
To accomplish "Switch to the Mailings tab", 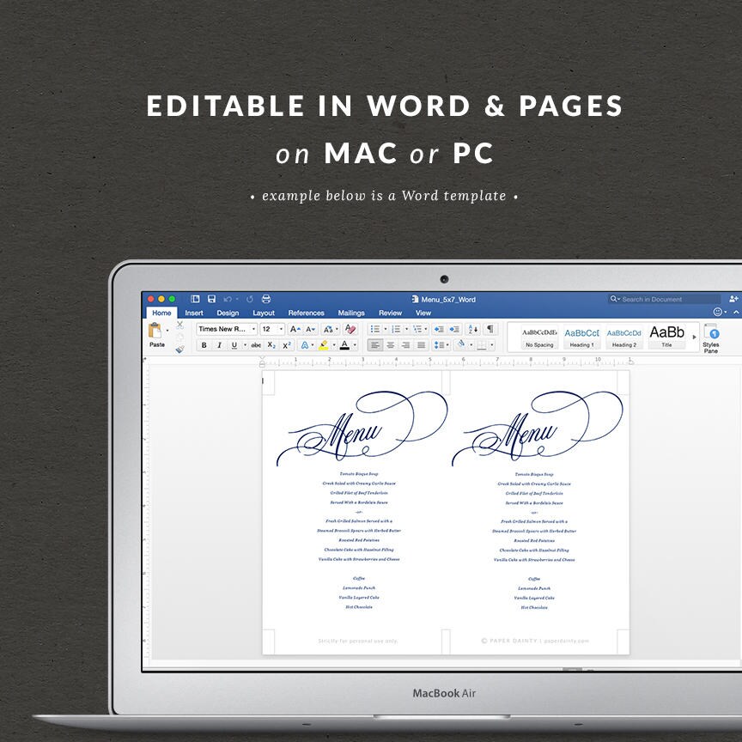I will tap(351, 313).
